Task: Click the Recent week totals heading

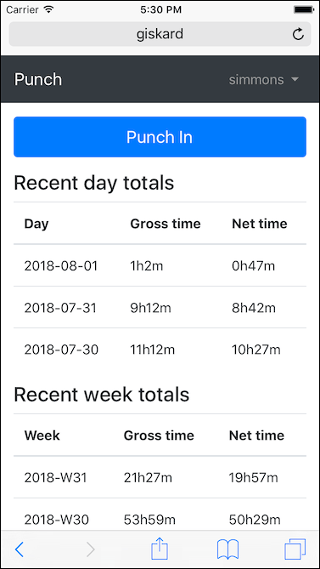Action: click(101, 394)
